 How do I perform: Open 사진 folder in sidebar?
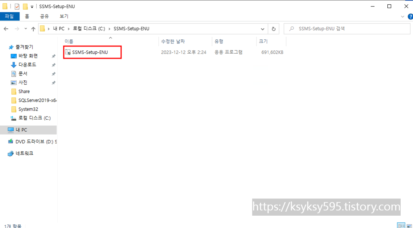pyautogui.click(x=23, y=83)
